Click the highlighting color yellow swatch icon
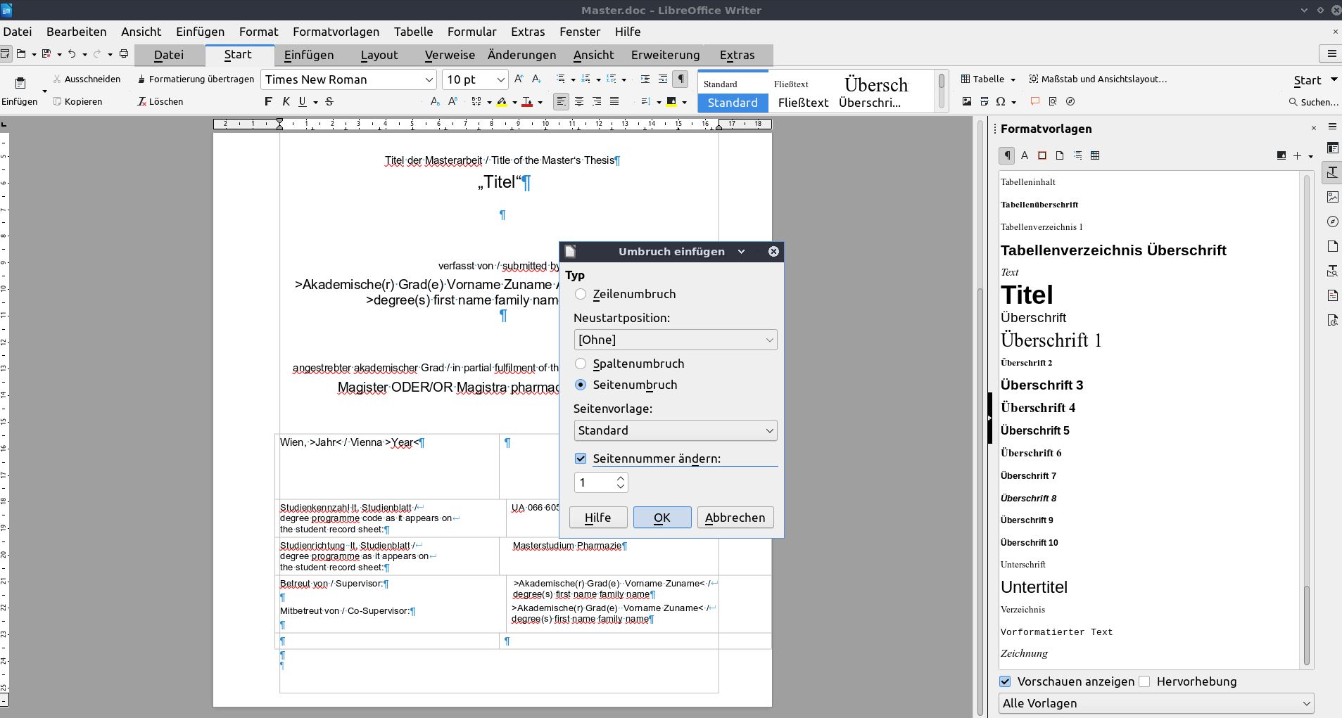The width and height of the screenshot is (1342, 718). click(502, 102)
